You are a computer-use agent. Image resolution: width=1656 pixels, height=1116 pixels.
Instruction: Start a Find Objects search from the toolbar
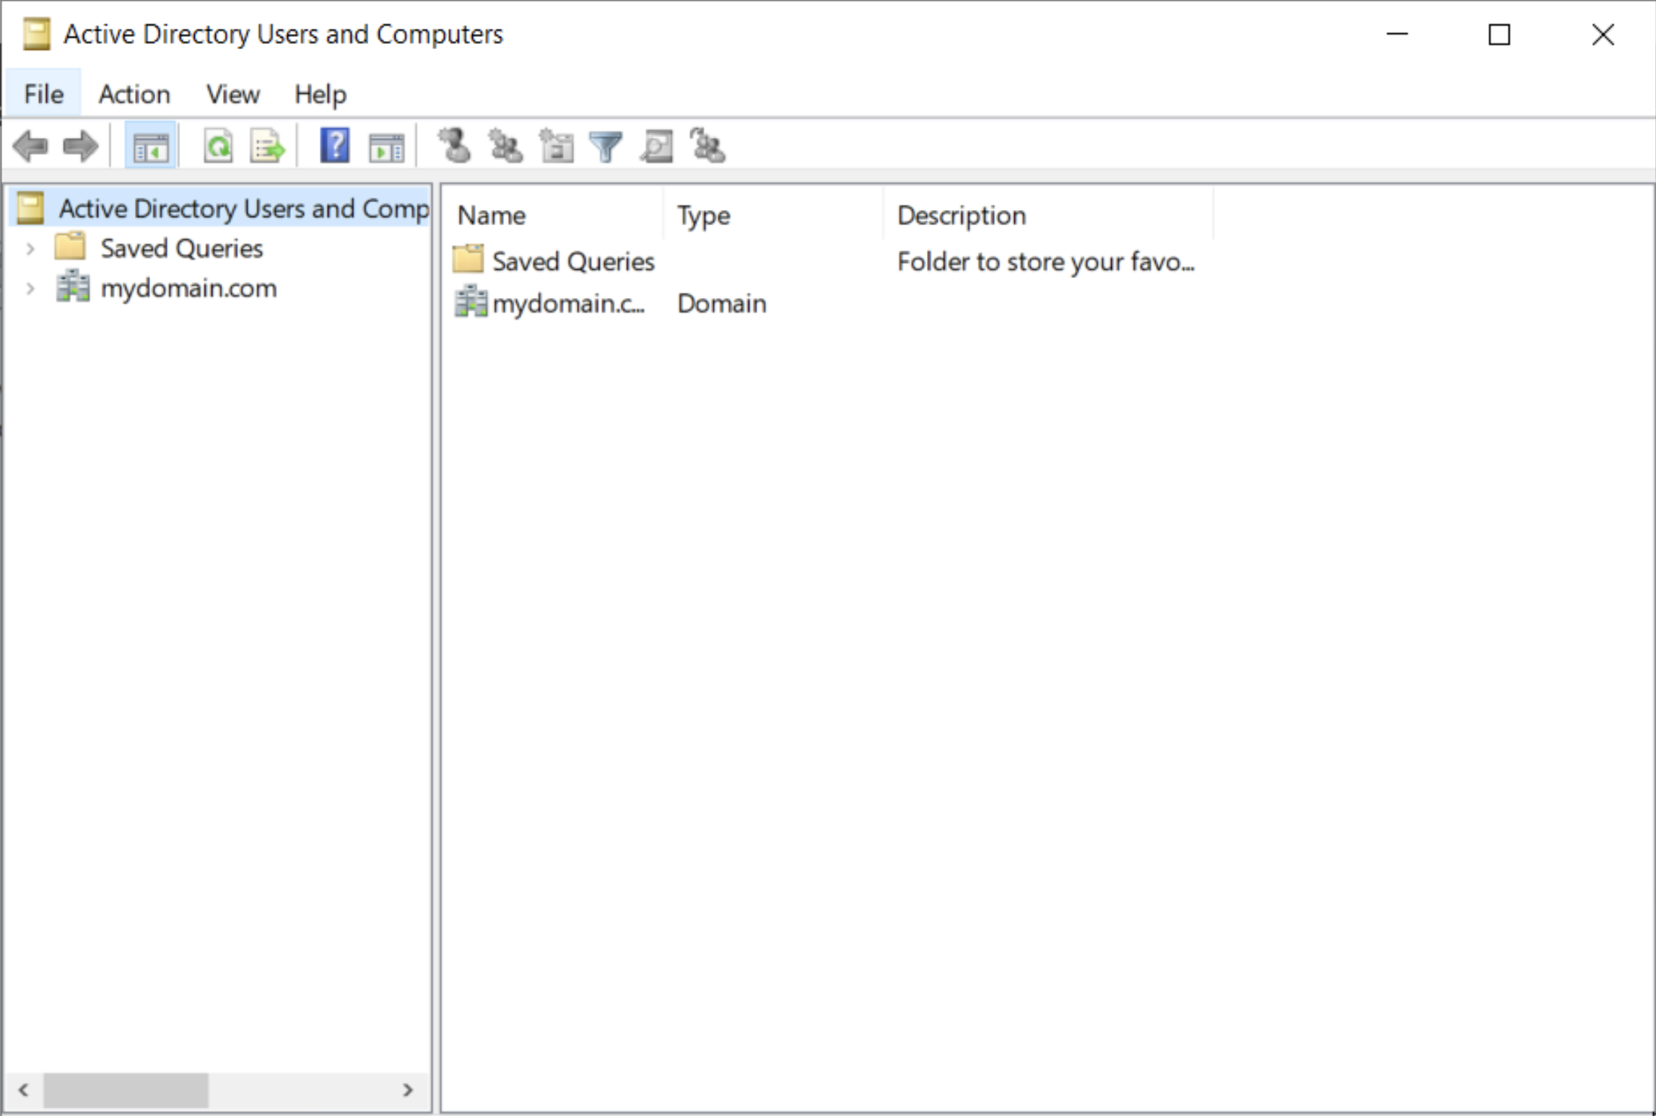(x=655, y=146)
